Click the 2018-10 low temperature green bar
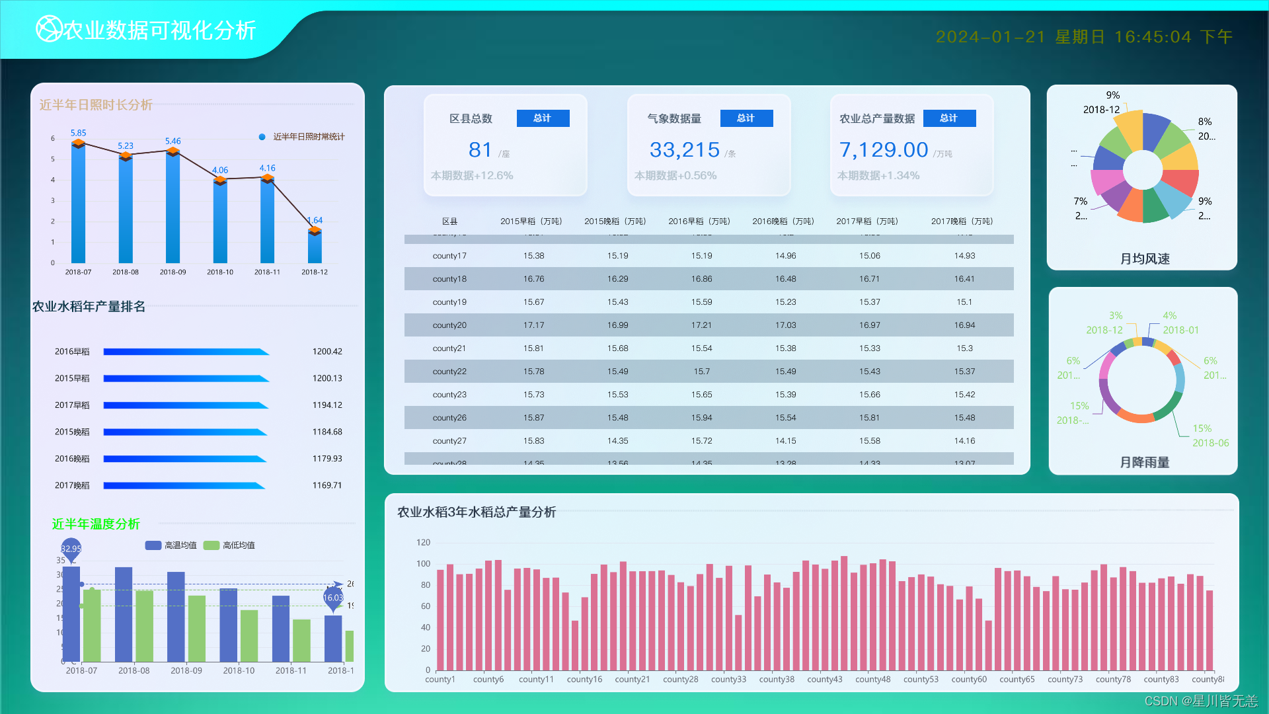 (x=249, y=636)
